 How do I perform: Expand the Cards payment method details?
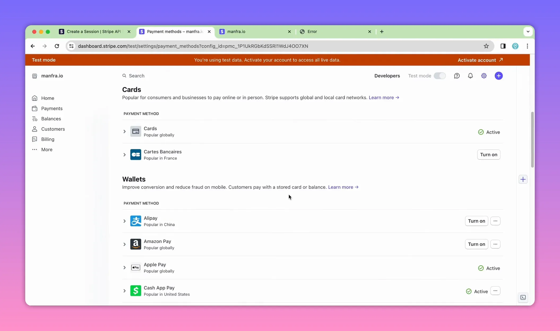coord(124,131)
